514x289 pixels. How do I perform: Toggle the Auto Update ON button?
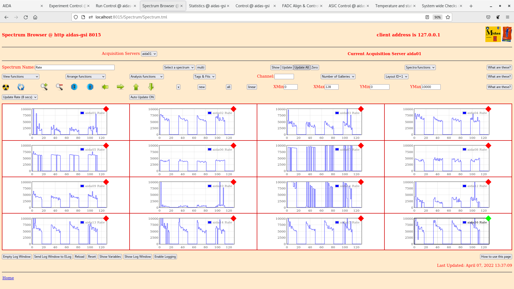[x=142, y=97]
